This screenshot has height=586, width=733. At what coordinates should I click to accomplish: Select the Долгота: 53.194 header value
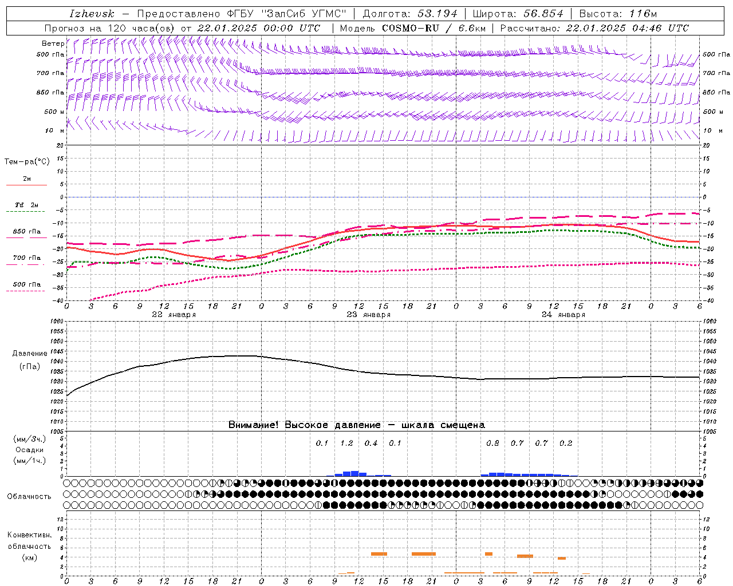[410, 14]
